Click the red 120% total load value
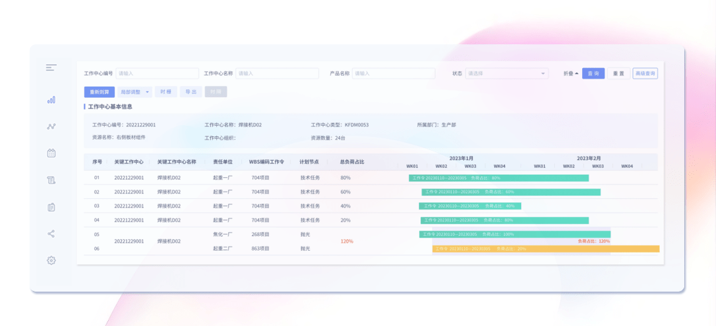The image size is (716, 326). tap(347, 241)
